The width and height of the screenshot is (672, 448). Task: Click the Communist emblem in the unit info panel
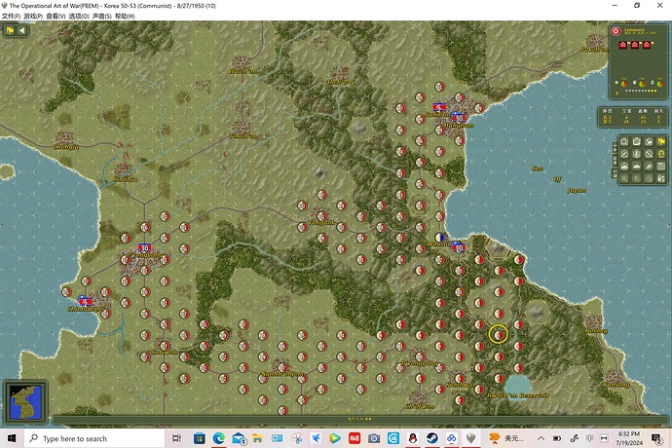(x=616, y=30)
